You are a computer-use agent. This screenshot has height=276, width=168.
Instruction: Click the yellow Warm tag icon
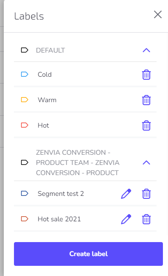[25, 100]
